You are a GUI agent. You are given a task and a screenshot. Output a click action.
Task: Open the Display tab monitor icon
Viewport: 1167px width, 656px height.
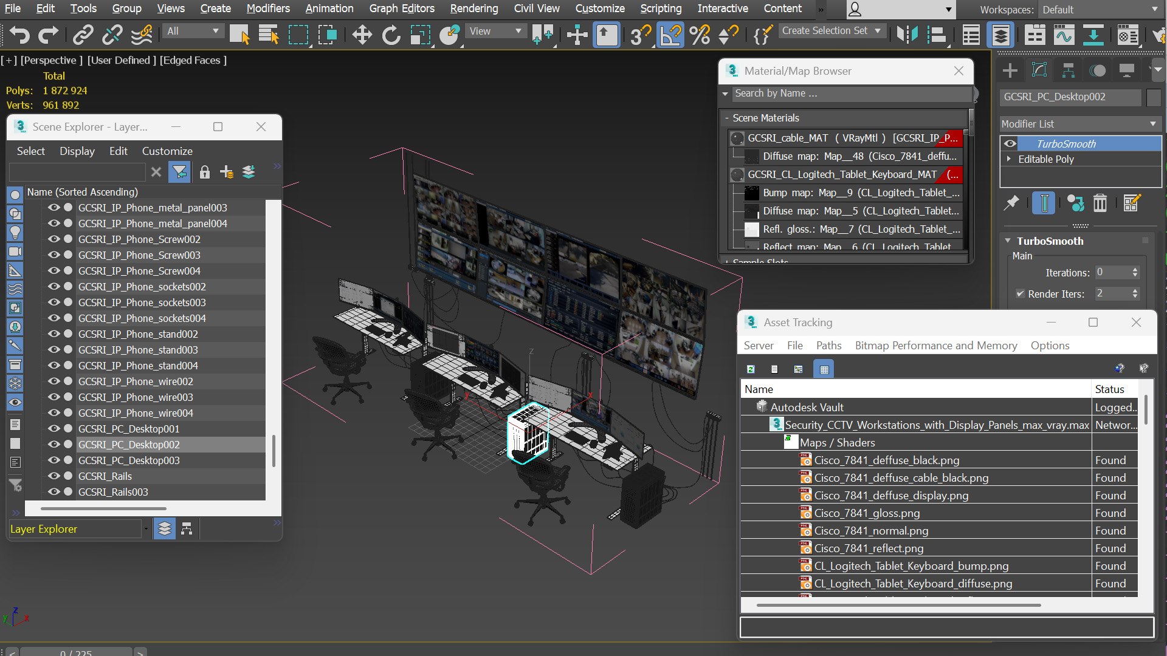click(x=1127, y=70)
